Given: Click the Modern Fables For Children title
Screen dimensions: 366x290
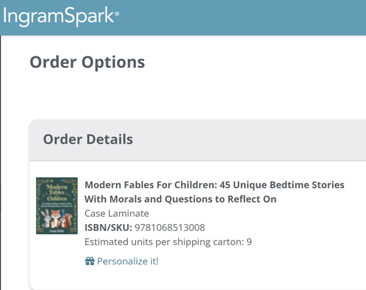Looking at the screenshot, I should [x=214, y=184].
